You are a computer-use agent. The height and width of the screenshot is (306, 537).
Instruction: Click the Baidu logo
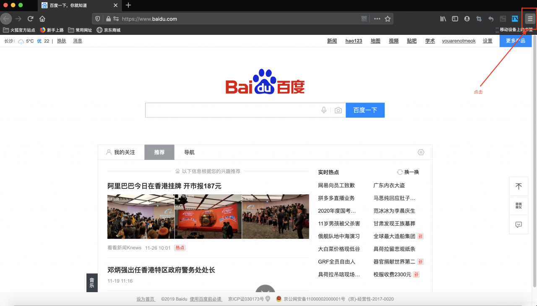[x=265, y=81]
